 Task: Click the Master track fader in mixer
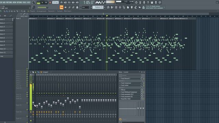pos(33,103)
